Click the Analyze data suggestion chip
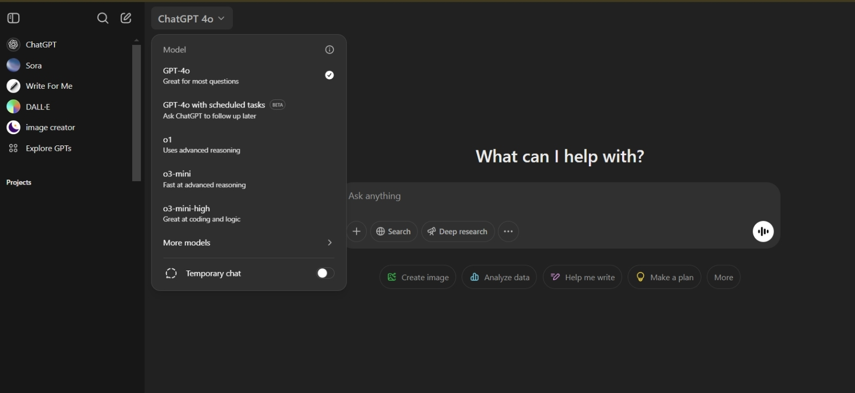The image size is (855, 393). click(499, 277)
